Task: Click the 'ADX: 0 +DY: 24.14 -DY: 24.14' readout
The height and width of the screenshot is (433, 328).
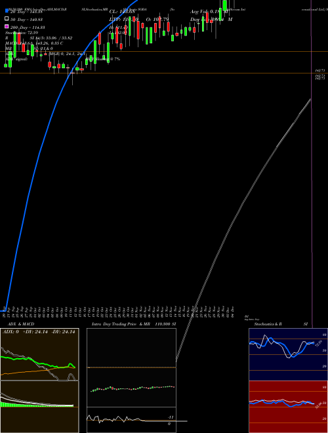Action: point(39,332)
